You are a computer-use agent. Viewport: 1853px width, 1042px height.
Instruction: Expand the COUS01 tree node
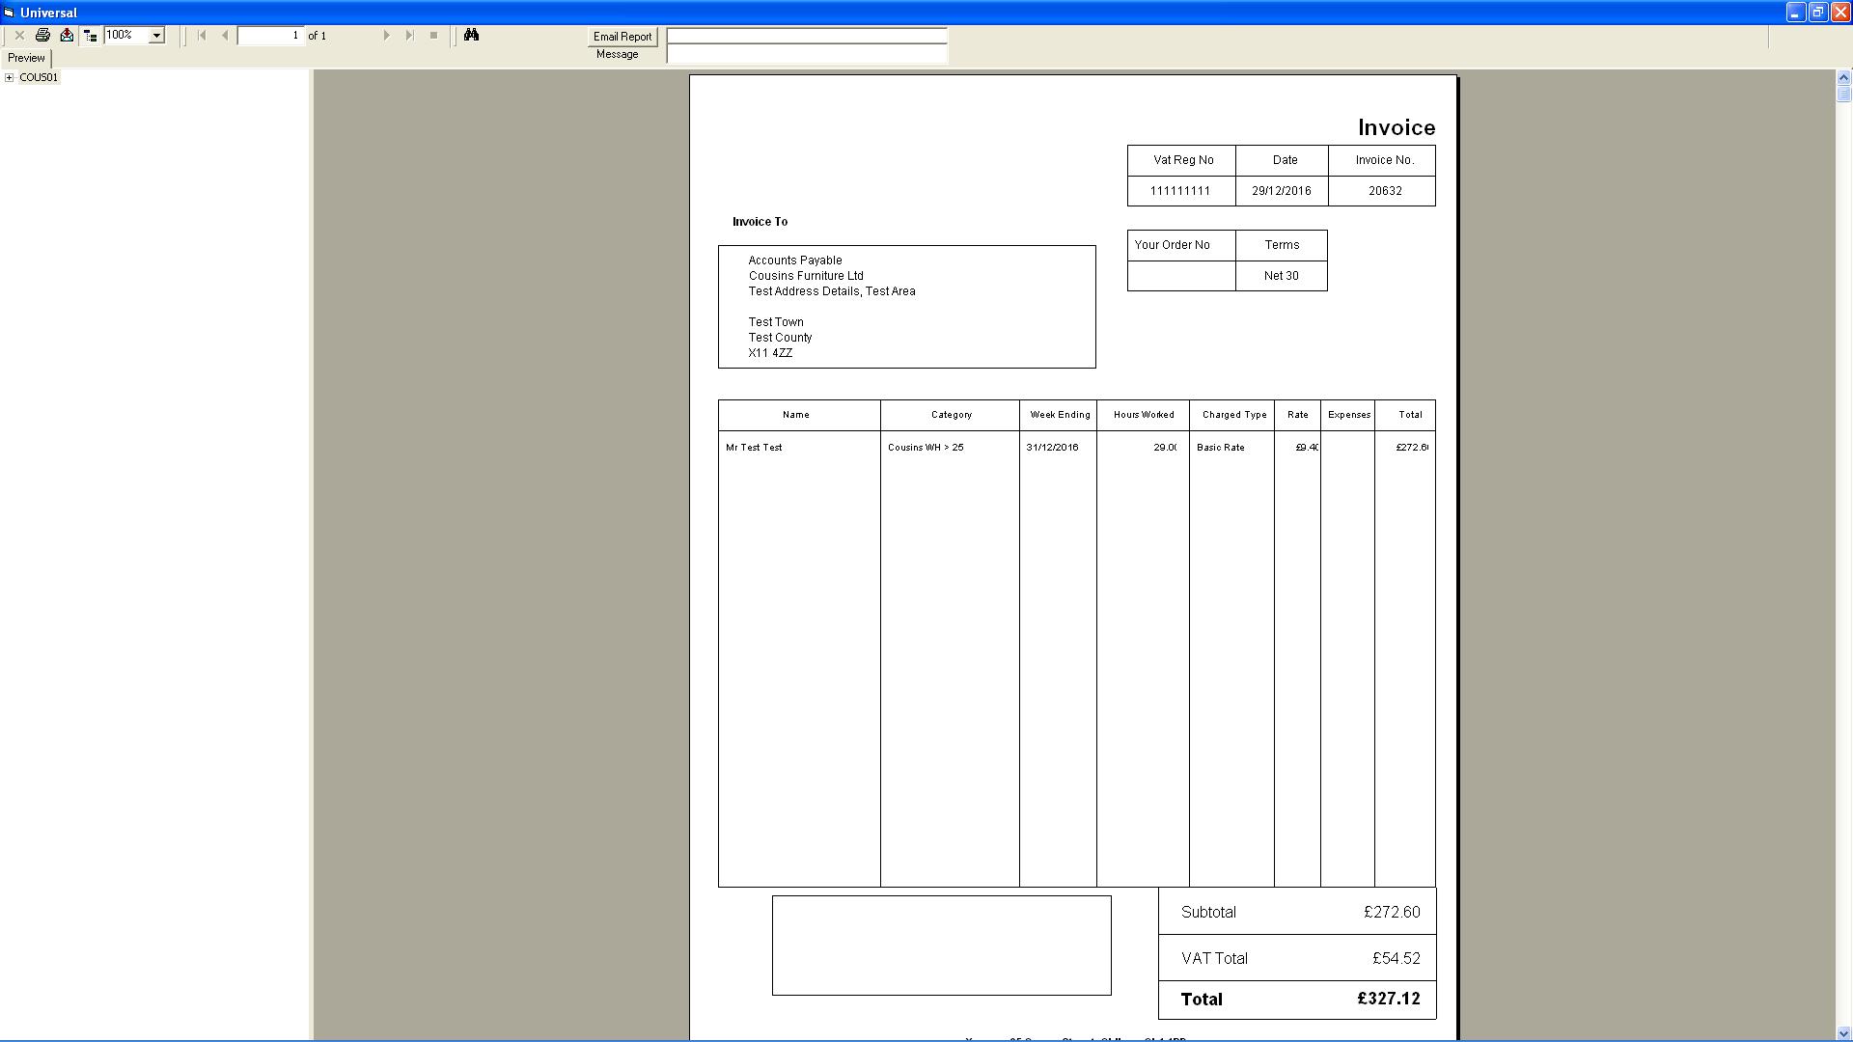pyautogui.click(x=10, y=78)
